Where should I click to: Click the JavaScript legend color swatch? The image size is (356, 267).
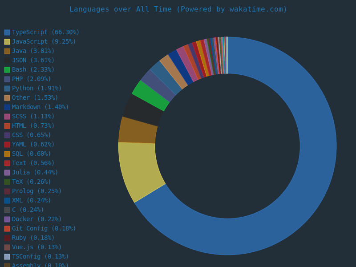7,42
